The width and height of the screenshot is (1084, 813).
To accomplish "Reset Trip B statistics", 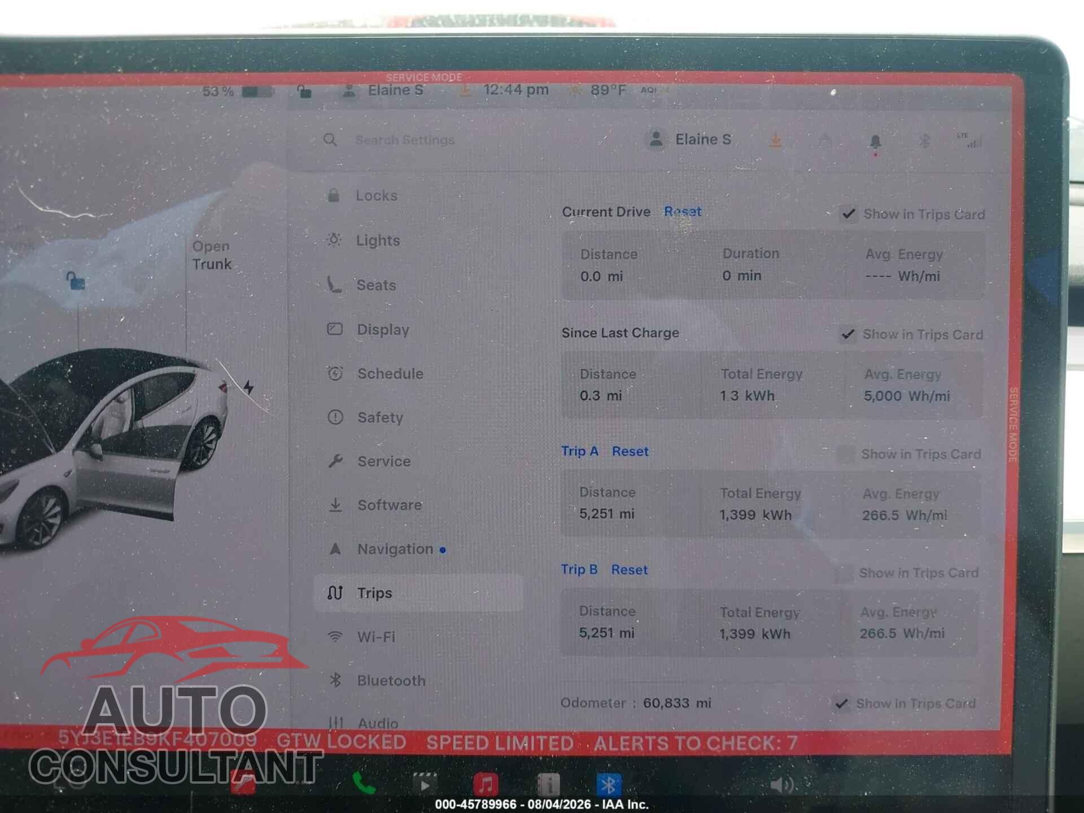I will click(630, 570).
